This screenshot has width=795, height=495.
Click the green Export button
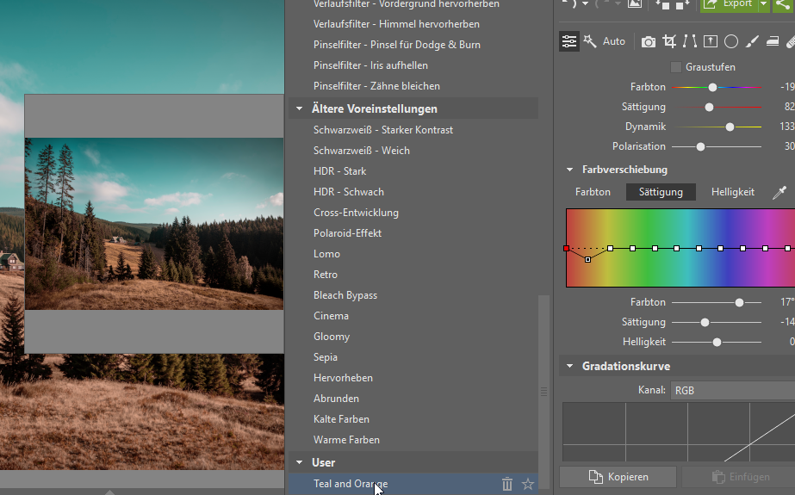pos(729,4)
